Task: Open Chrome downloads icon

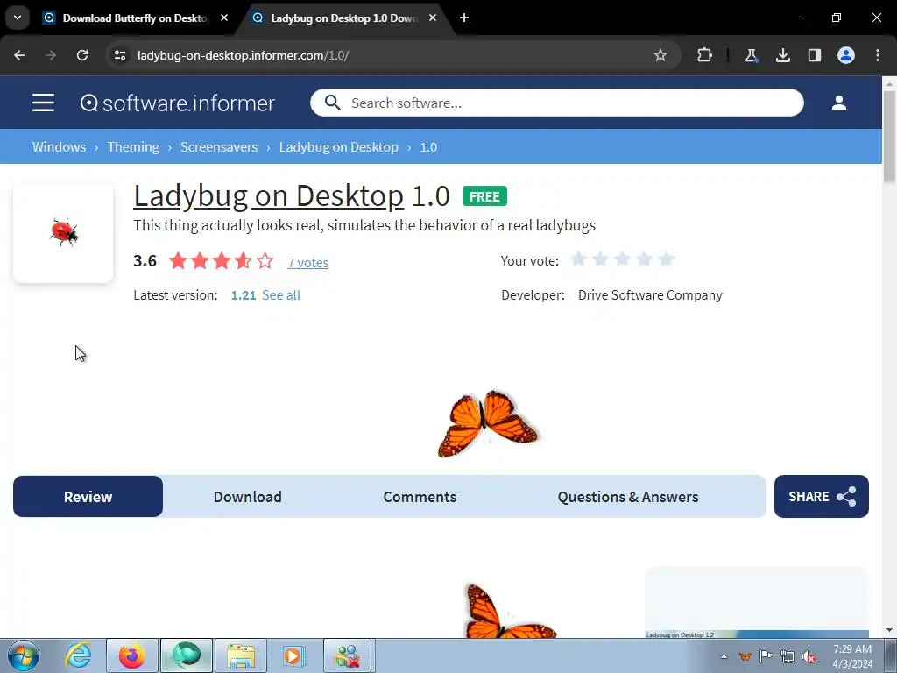Action: [782, 55]
